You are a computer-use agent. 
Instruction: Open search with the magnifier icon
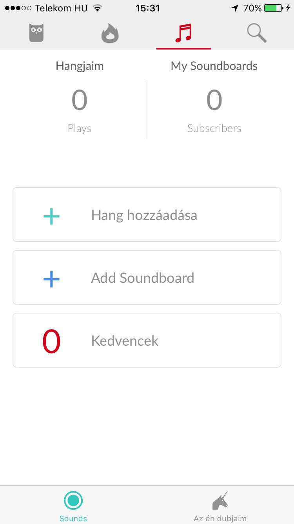(257, 33)
